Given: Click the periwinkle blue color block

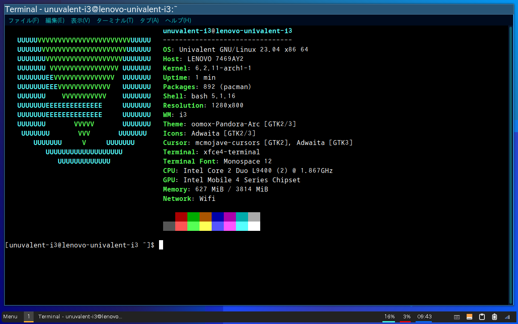Looking at the screenshot, I should [218, 226].
